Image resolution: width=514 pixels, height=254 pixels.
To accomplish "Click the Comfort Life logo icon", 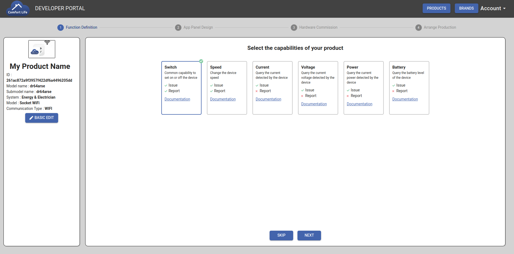I will coord(18,8).
